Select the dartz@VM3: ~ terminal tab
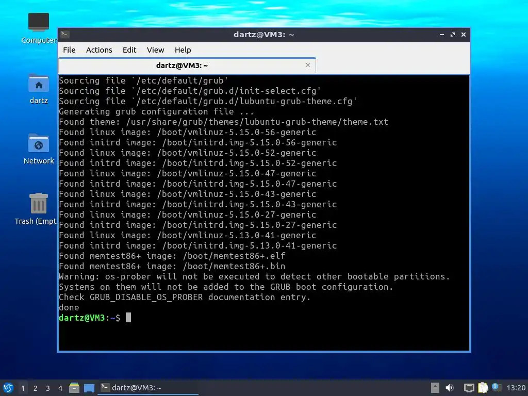 (x=187, y=65)
